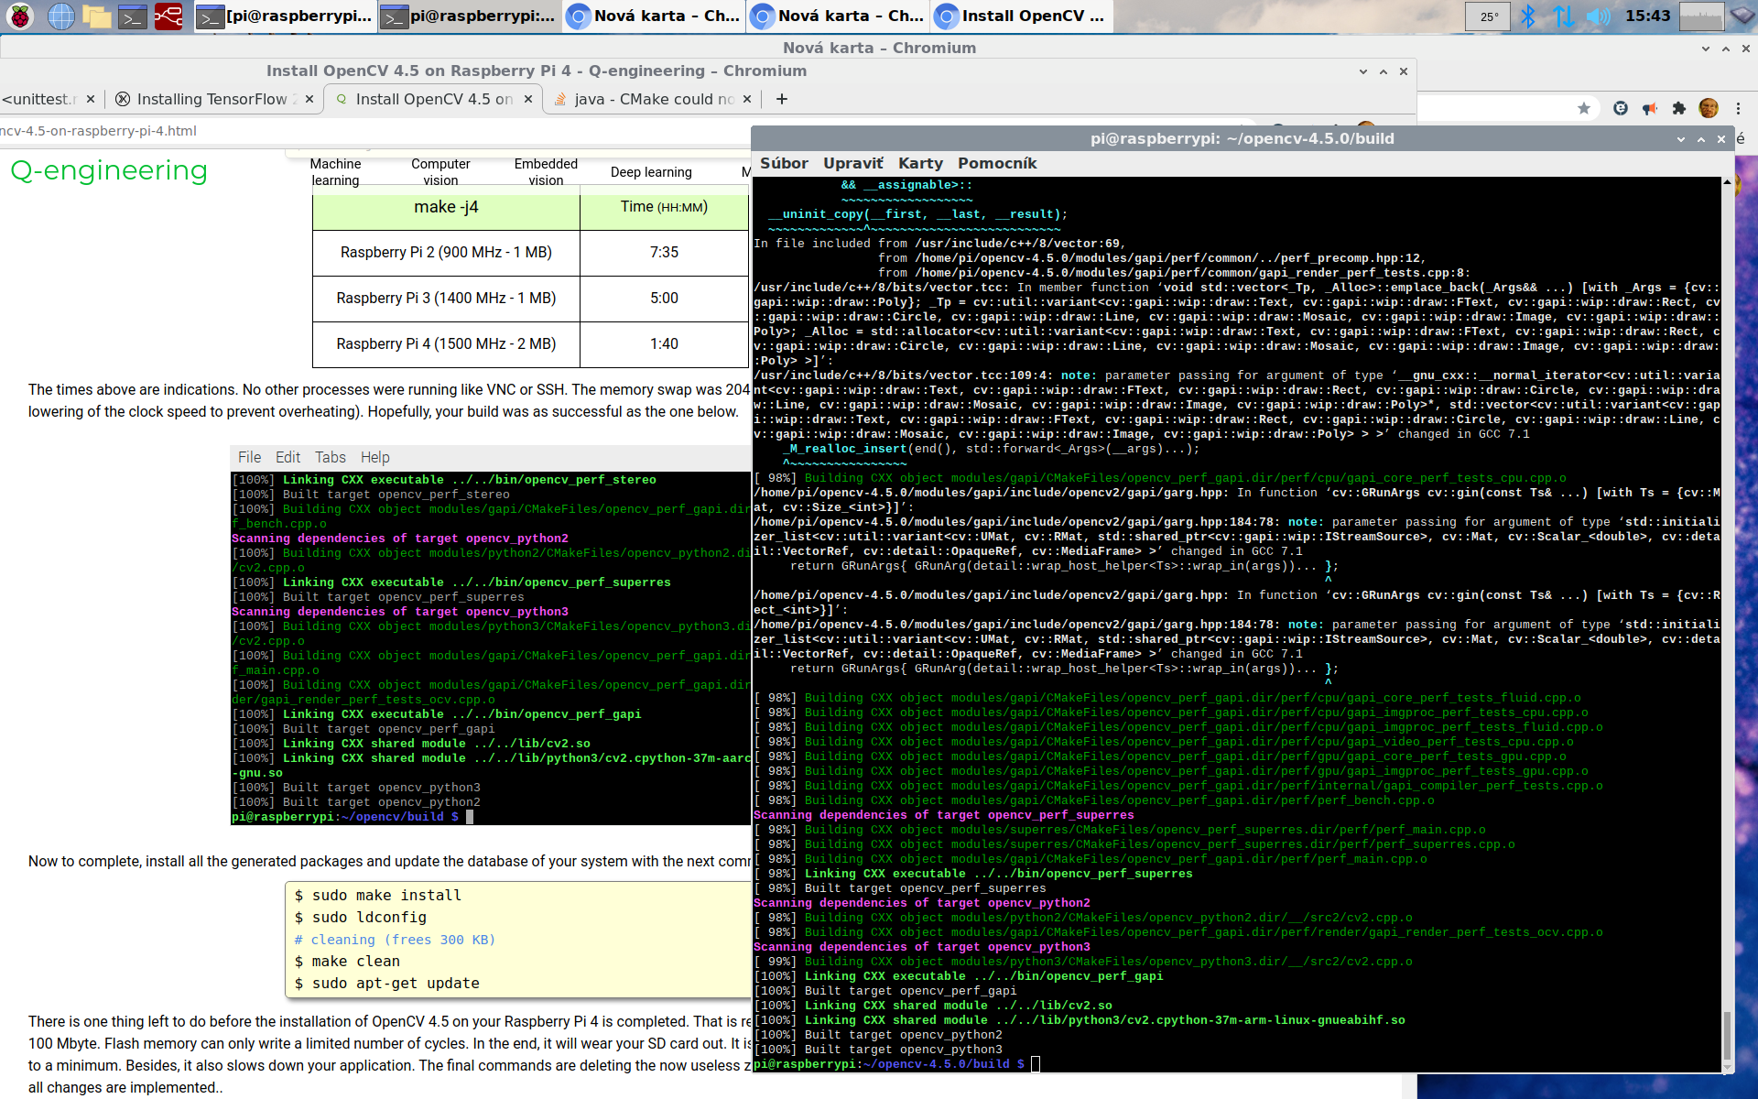Launch terminal from the panel launcher
This screenshot has width=1758, height=1099.
[133, 16]
